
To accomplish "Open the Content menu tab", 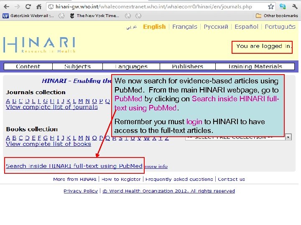I will coord(28,66).
